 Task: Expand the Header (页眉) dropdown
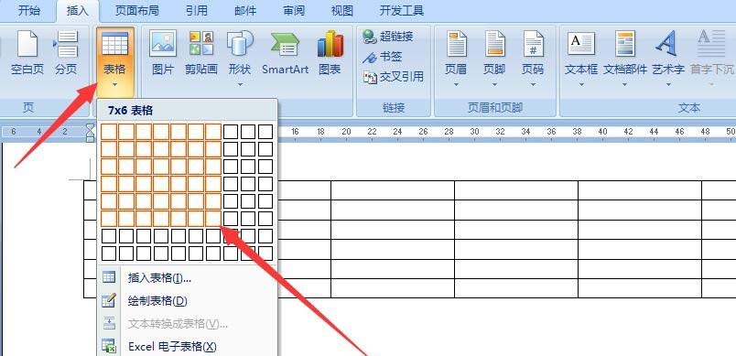tap(456, 59)
